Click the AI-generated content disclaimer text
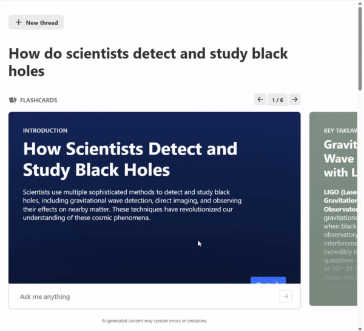The image size is (364, 331). [x=154, y=321]
